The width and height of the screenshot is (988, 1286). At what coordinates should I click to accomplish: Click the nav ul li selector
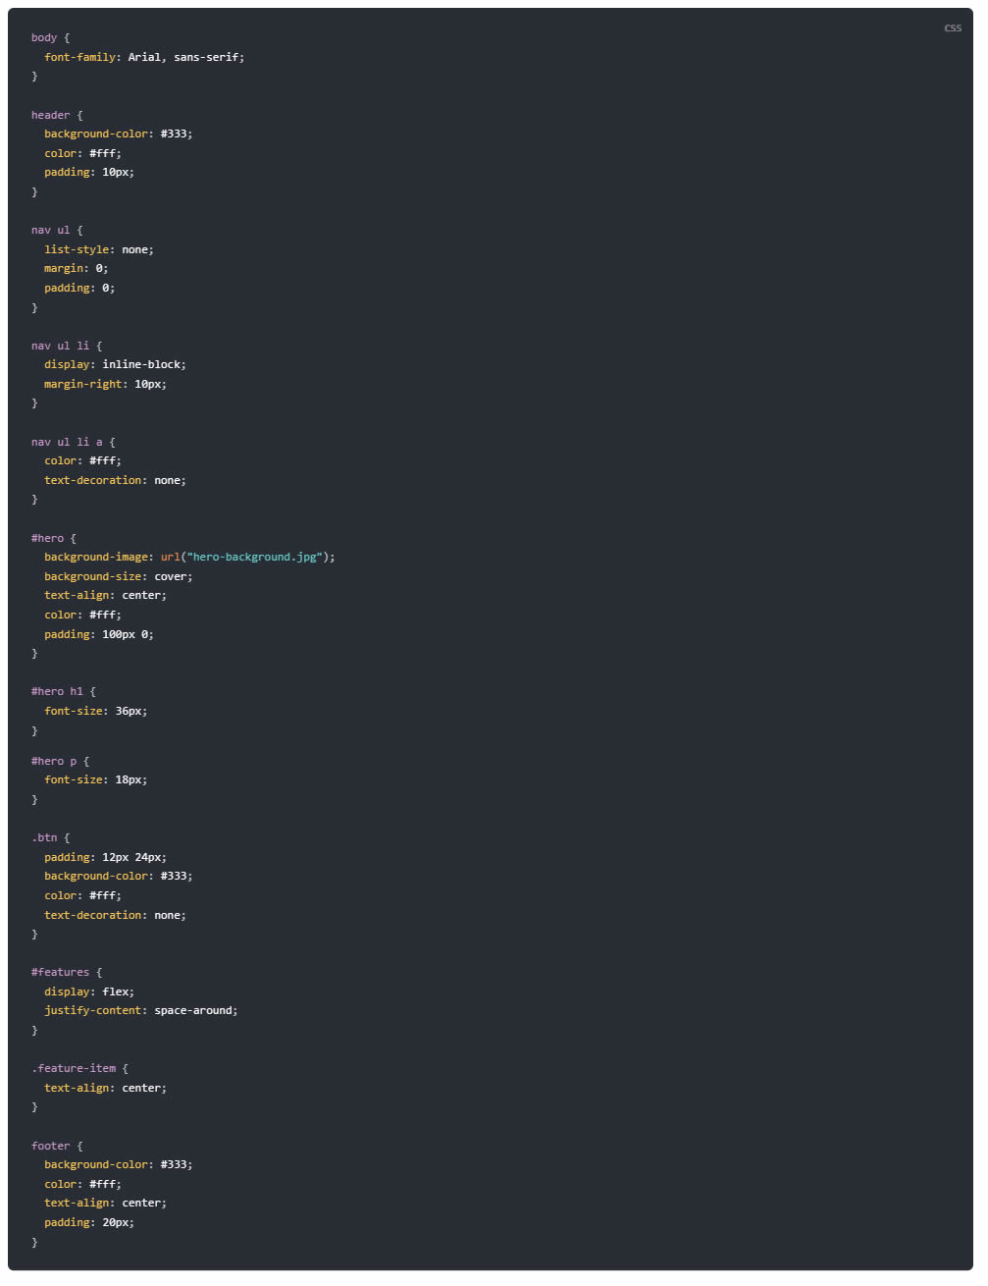point(60,346)
